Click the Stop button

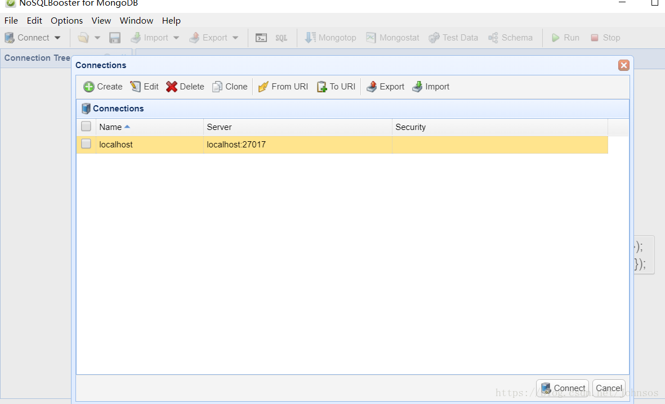tap(605, 38)
